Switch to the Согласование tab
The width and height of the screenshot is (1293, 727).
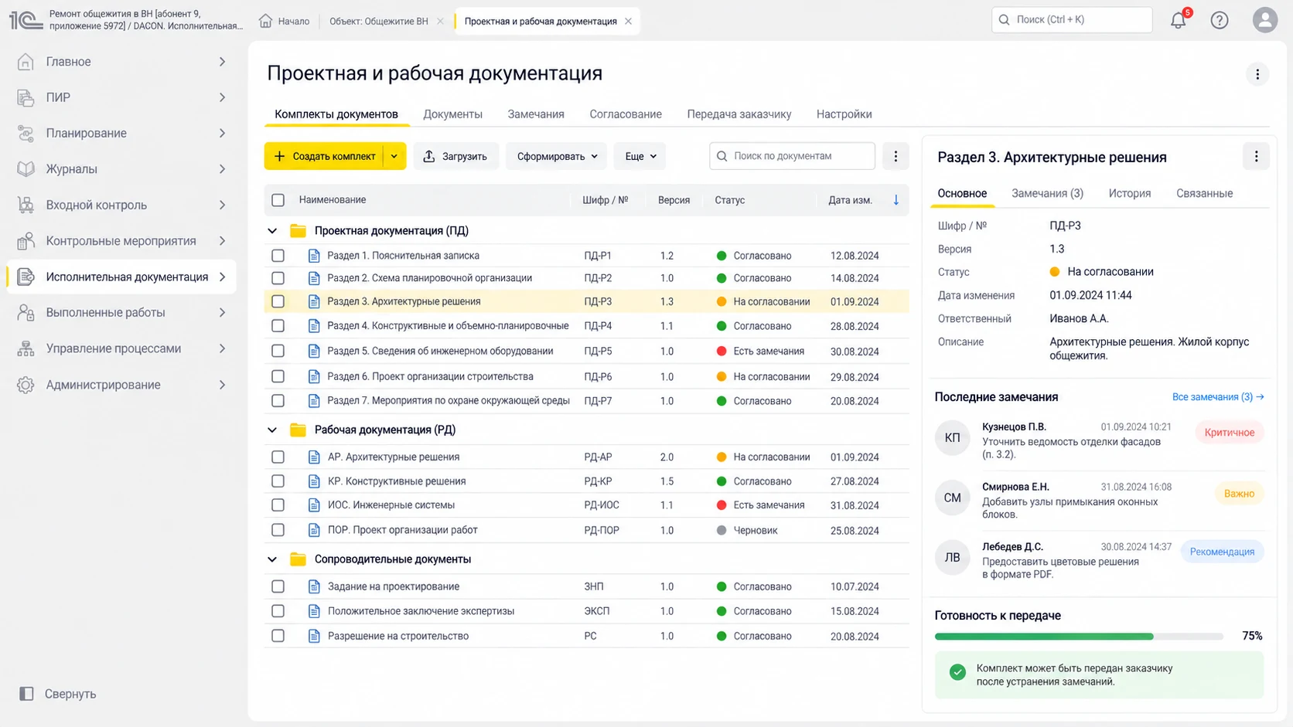click(626, 114)
